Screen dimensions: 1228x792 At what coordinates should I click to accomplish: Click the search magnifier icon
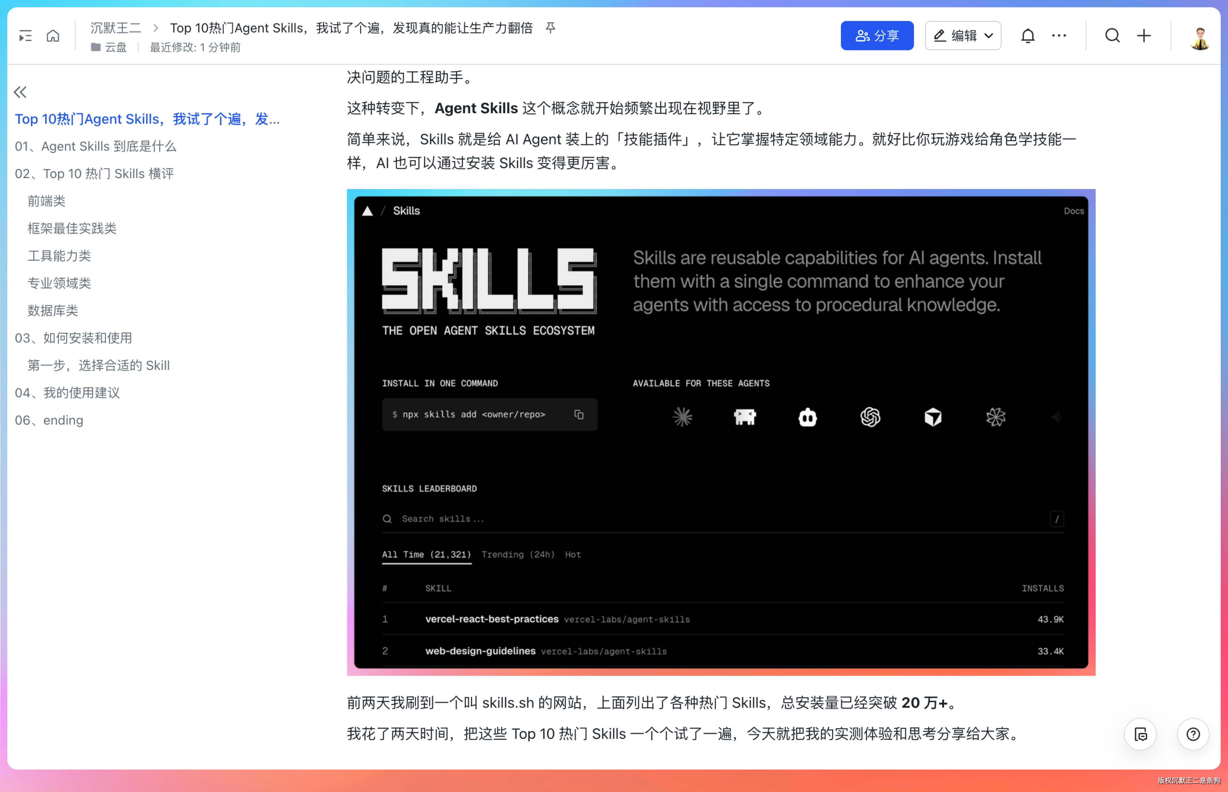1112,36
